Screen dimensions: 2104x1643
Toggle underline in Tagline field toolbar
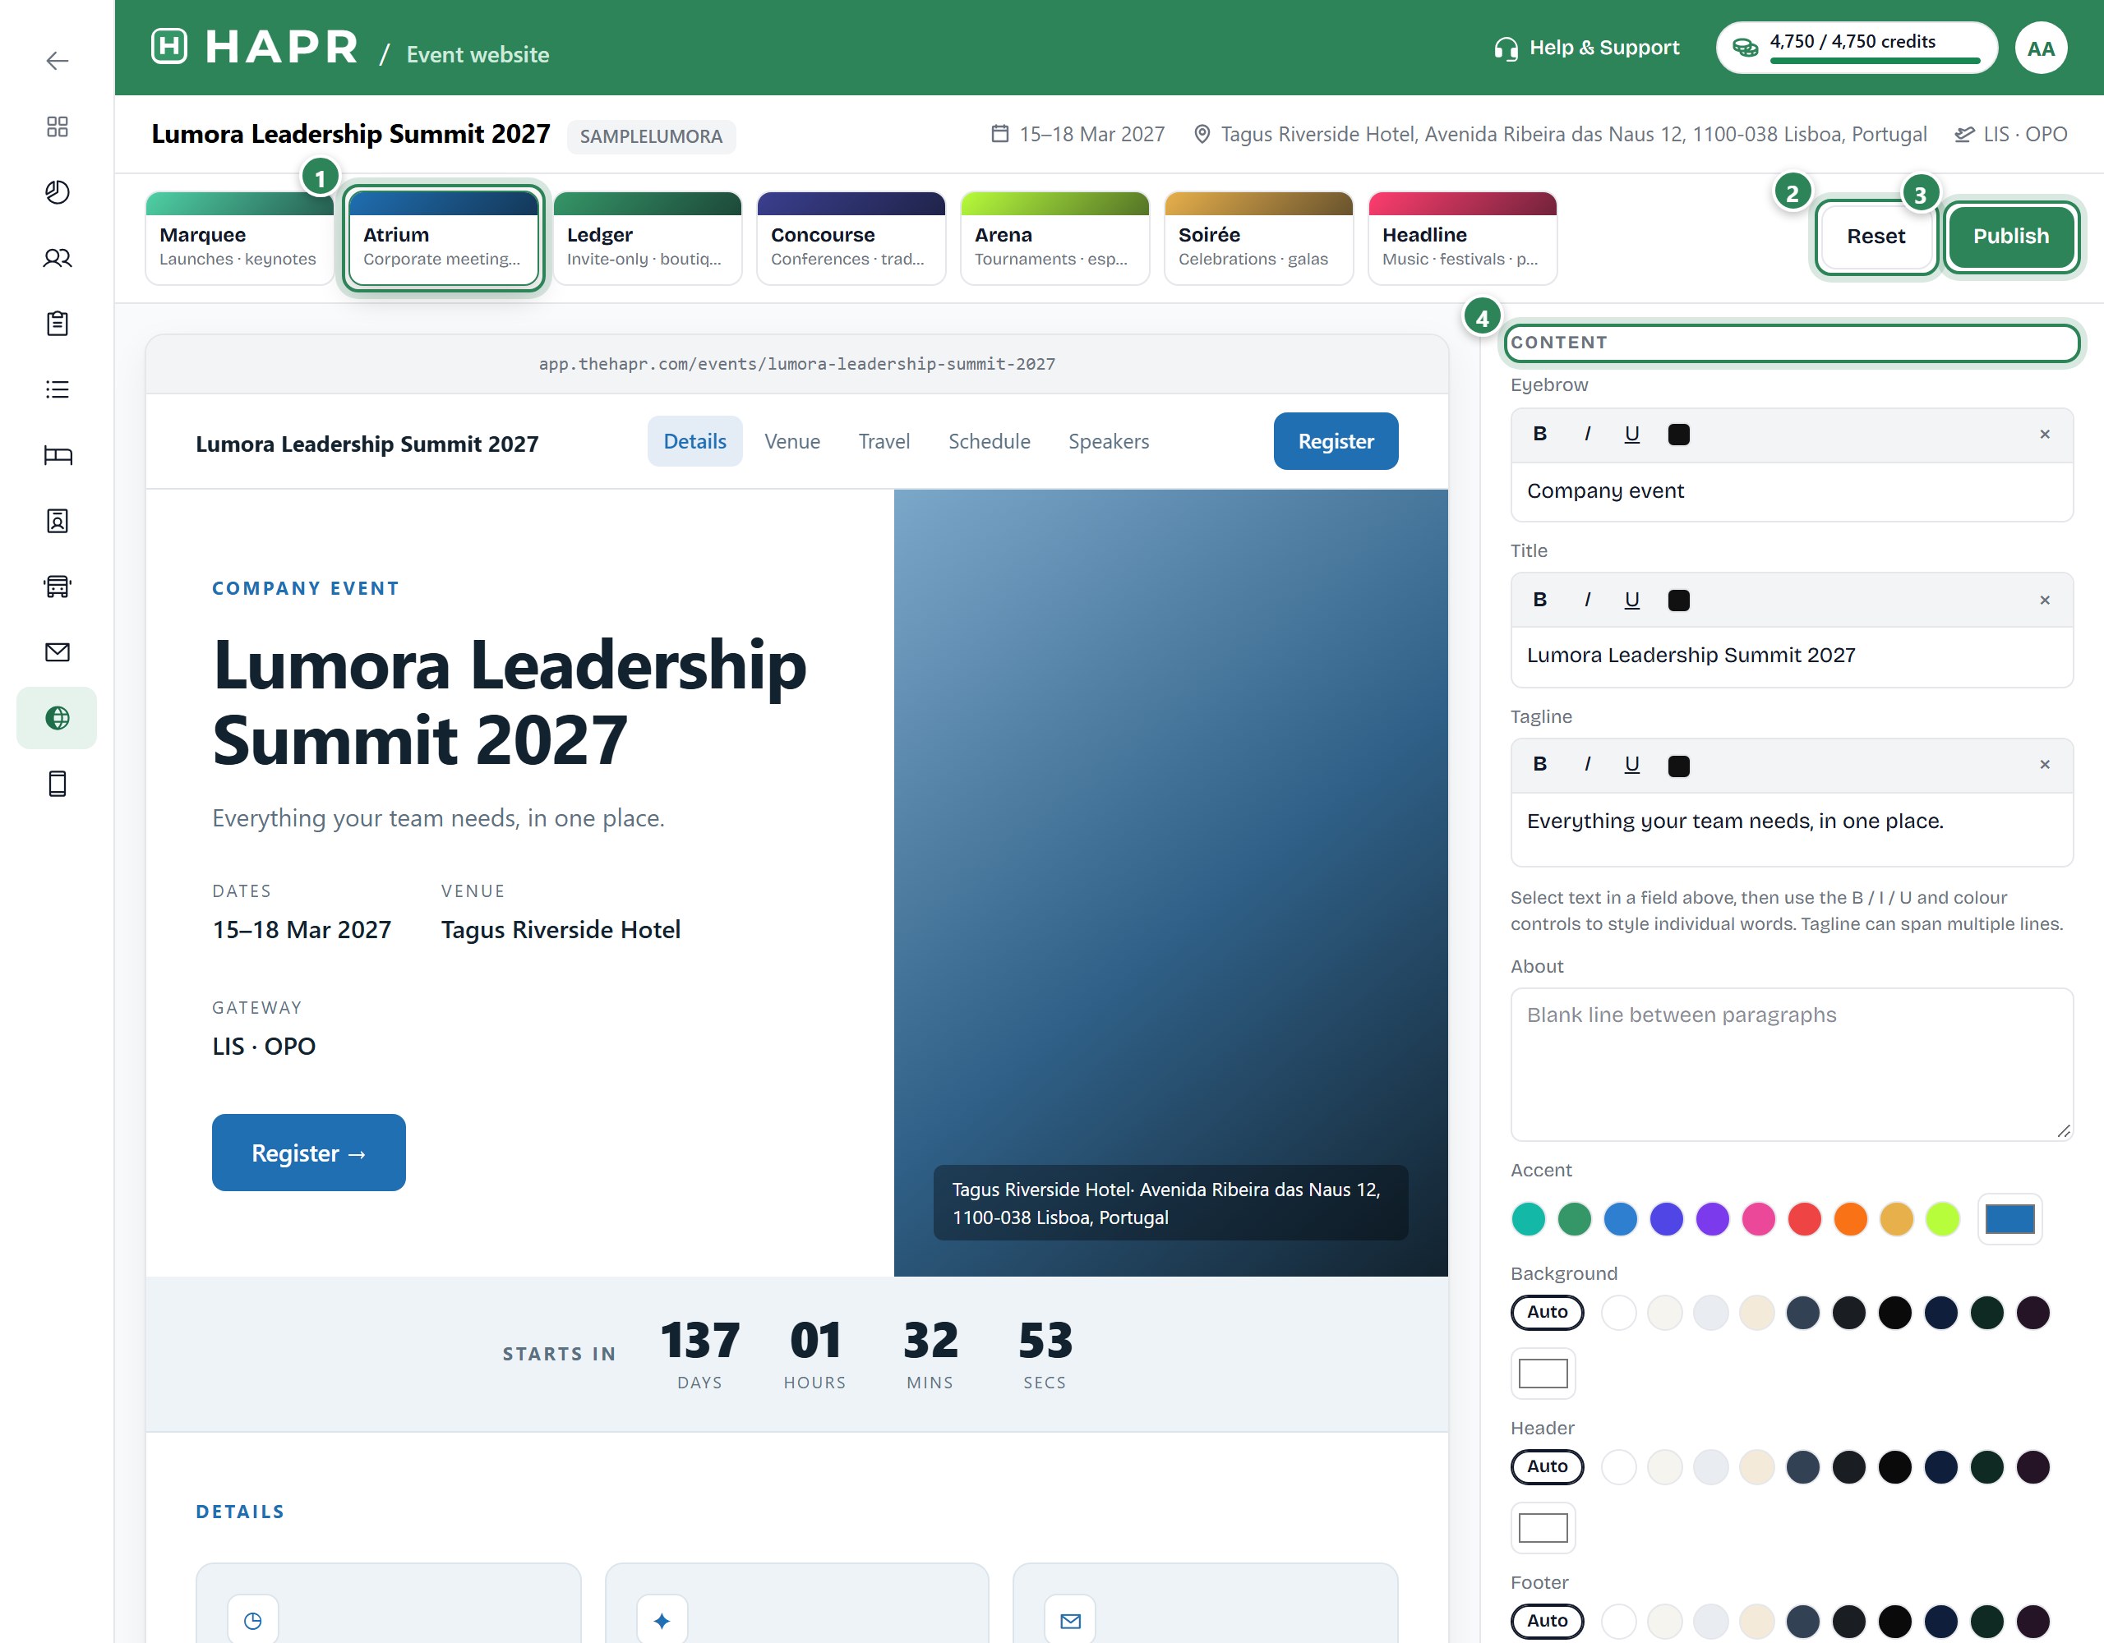pyautogui.click(x=1631, y=765)
